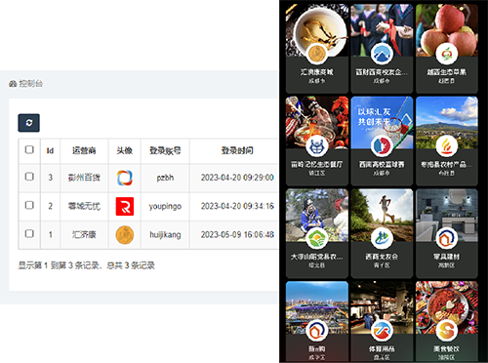Open the hotpot photo on 苗岭记忆生态餐厅 card
The width and height of the screenshot is (488, 363).
[317, 122]
